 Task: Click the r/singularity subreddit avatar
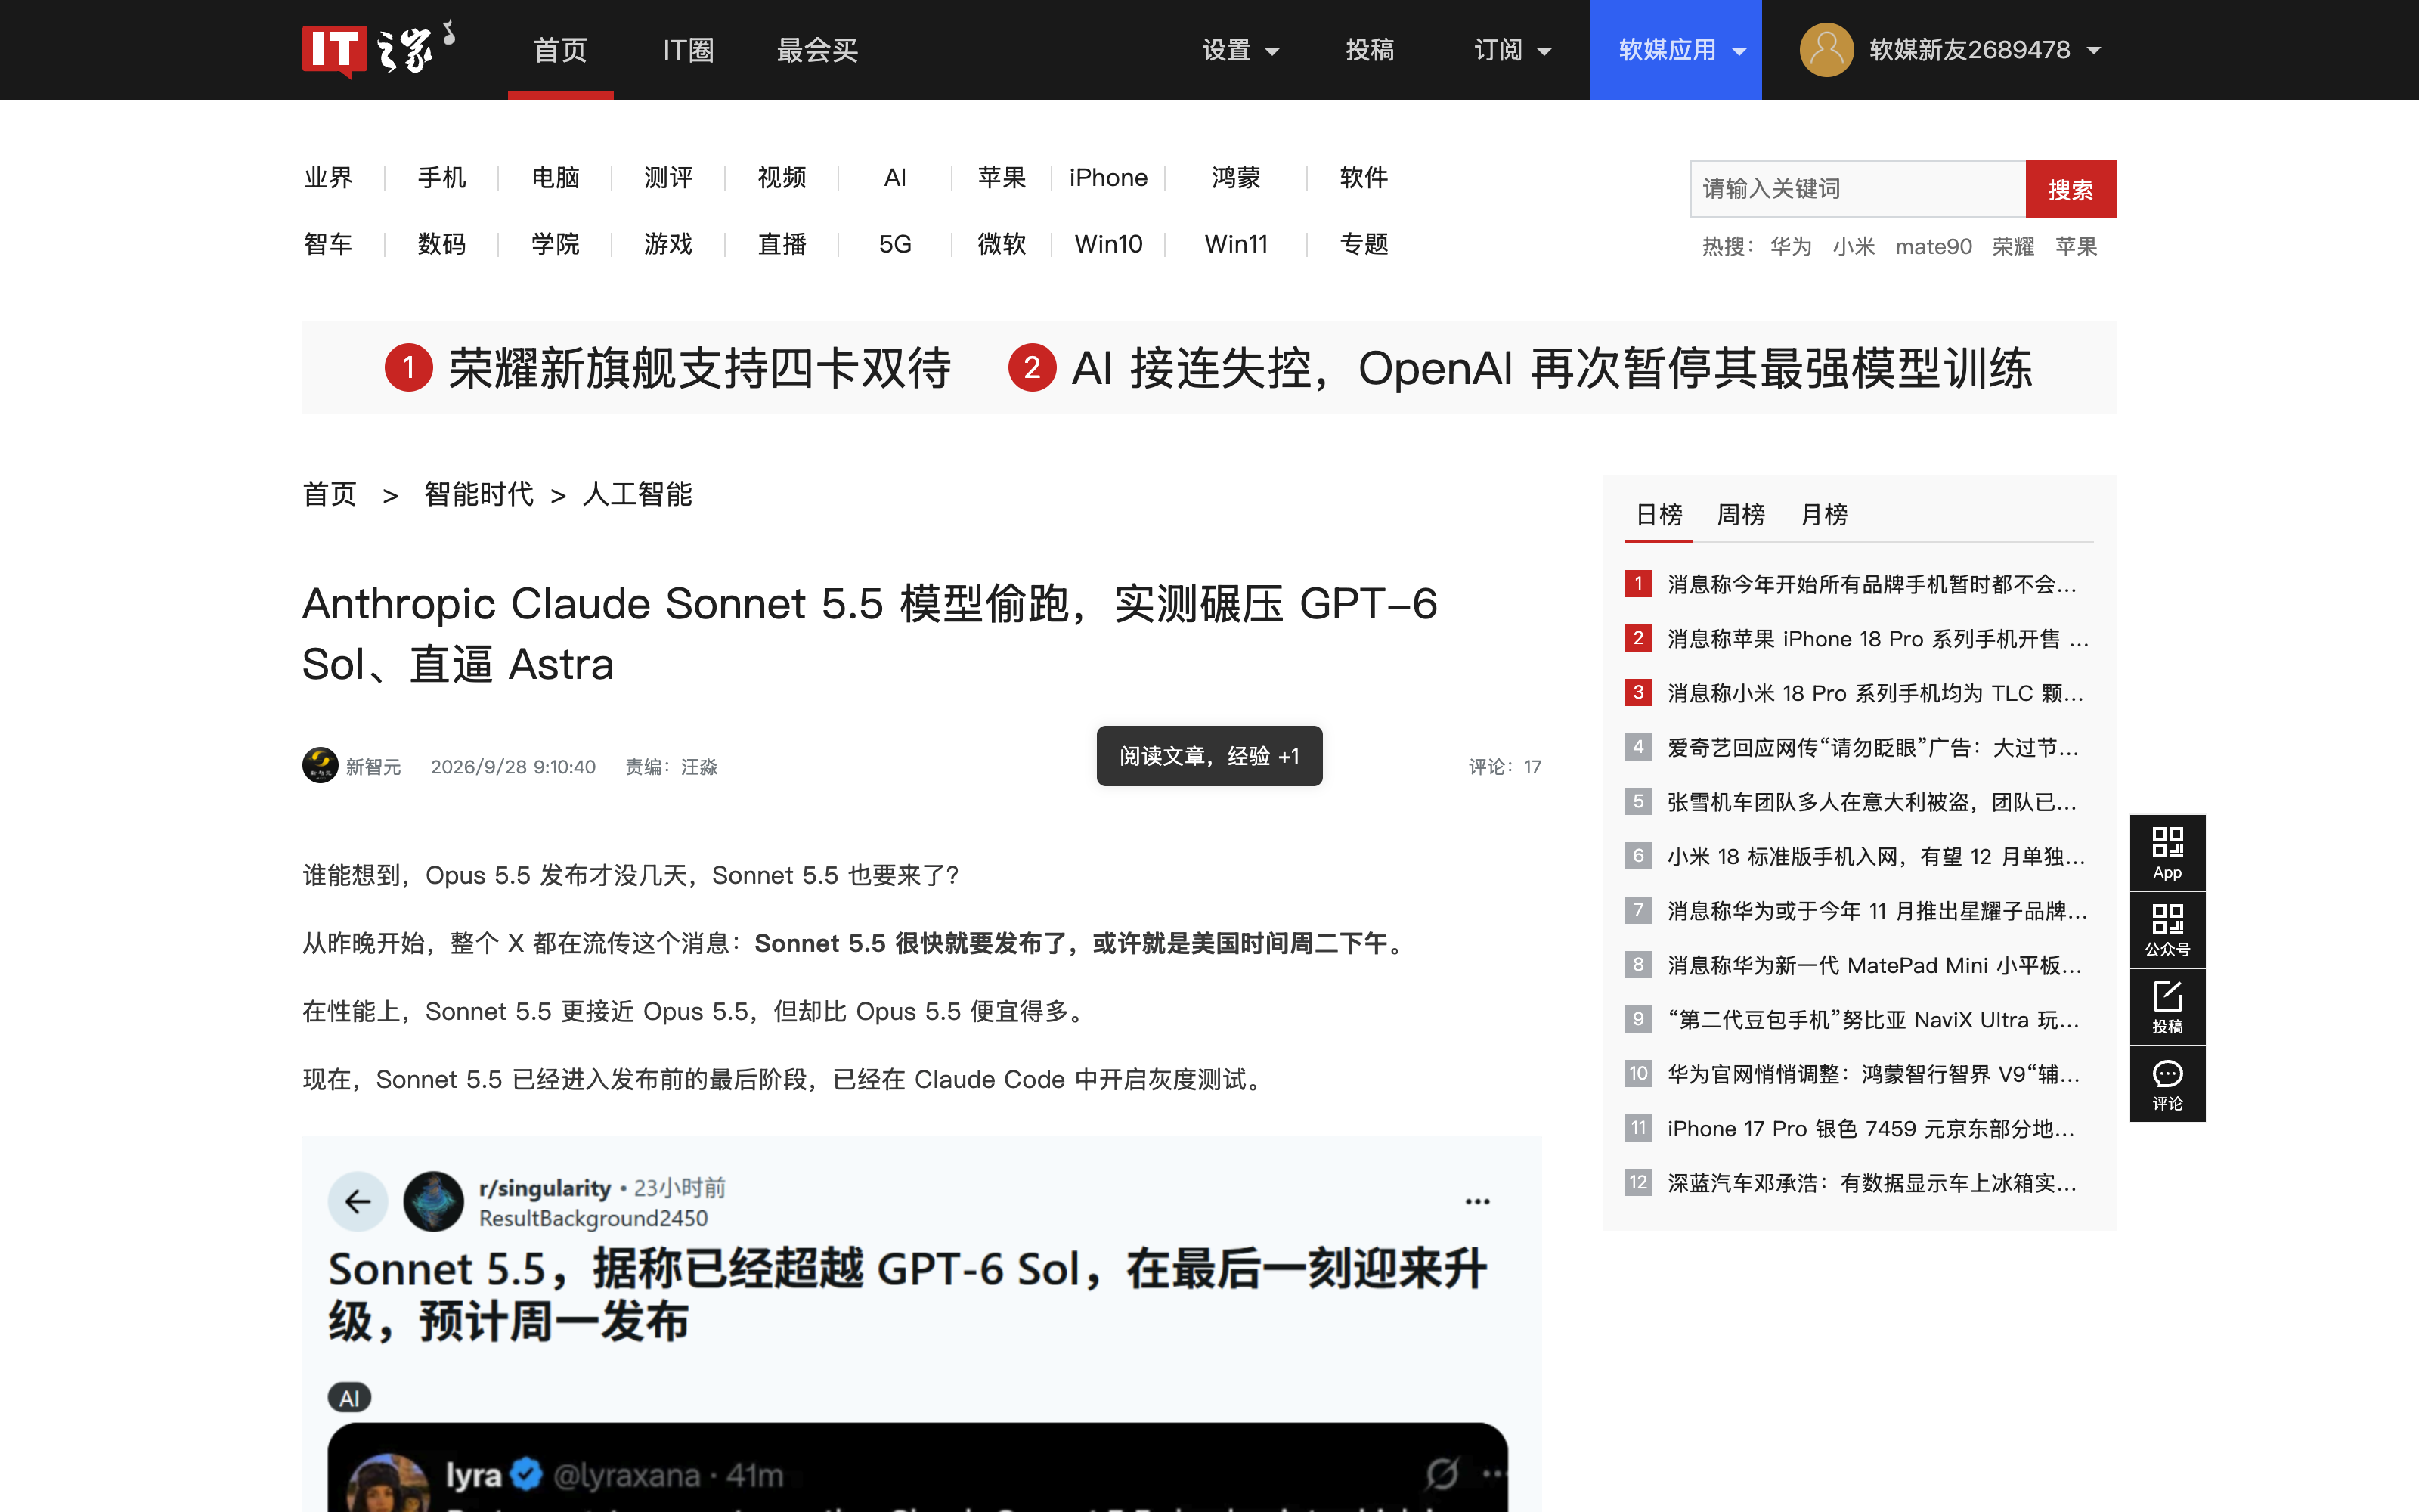[433, 1201]
